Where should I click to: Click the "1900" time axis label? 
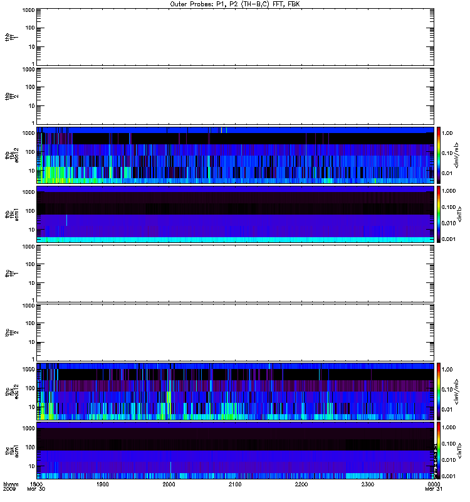[x=103, y=484]
